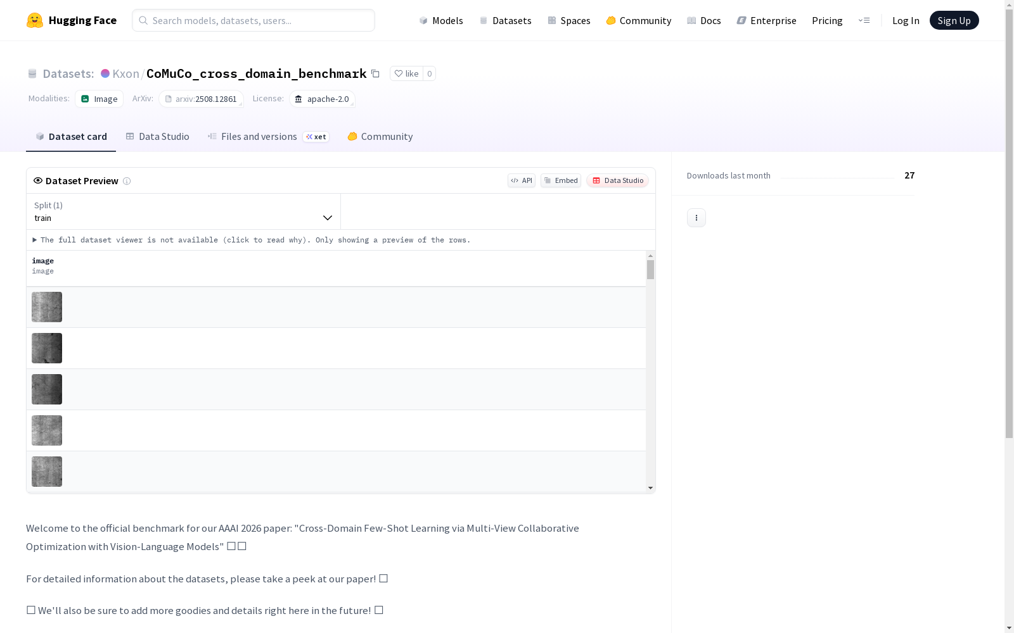This screenshot has width=1014, height=633.
Task: Like the dataset with the heart button
Action: (406, 73)
